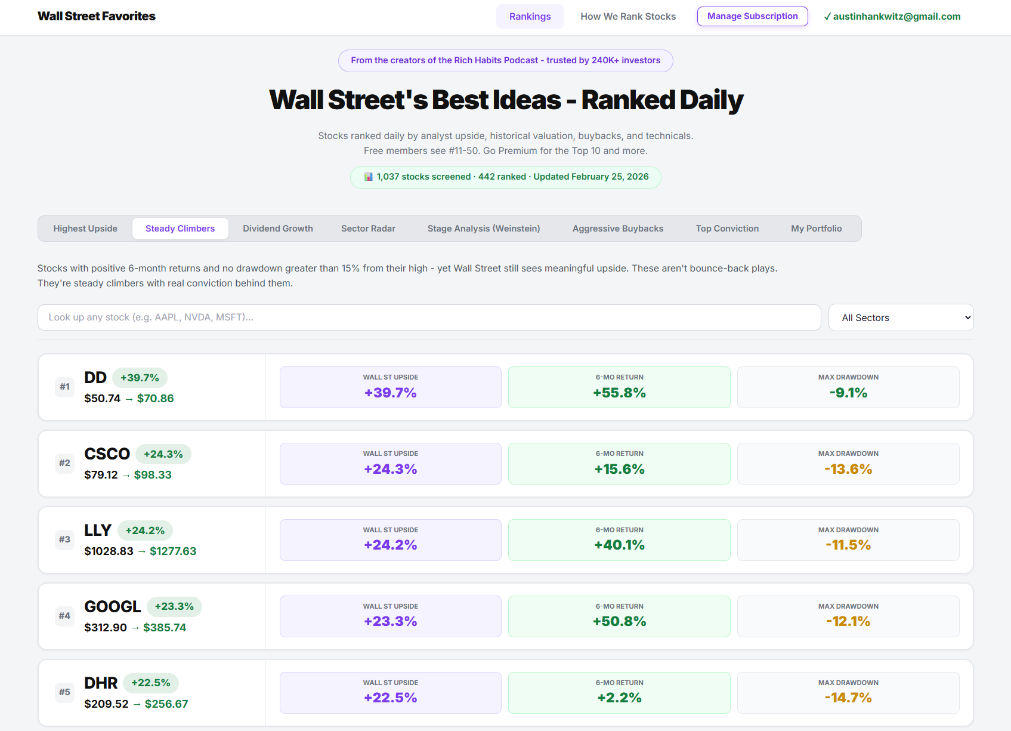Open the austinhankwitz@gmail.com account link
The image size is (1011, 731).
click(896, 17)
